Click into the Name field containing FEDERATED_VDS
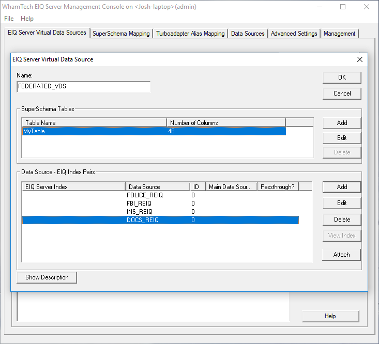The height and width of the screenshot is (344, 379). tap(84, 87)
